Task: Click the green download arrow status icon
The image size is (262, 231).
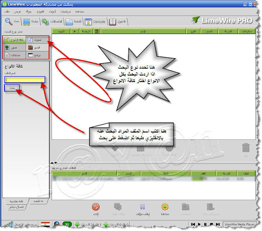Action: click(x=77, y=224)
